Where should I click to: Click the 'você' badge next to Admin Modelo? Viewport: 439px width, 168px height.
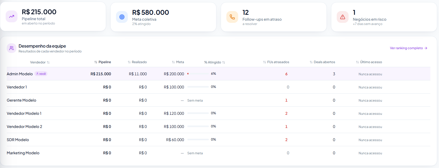click(x=41, y=74)
